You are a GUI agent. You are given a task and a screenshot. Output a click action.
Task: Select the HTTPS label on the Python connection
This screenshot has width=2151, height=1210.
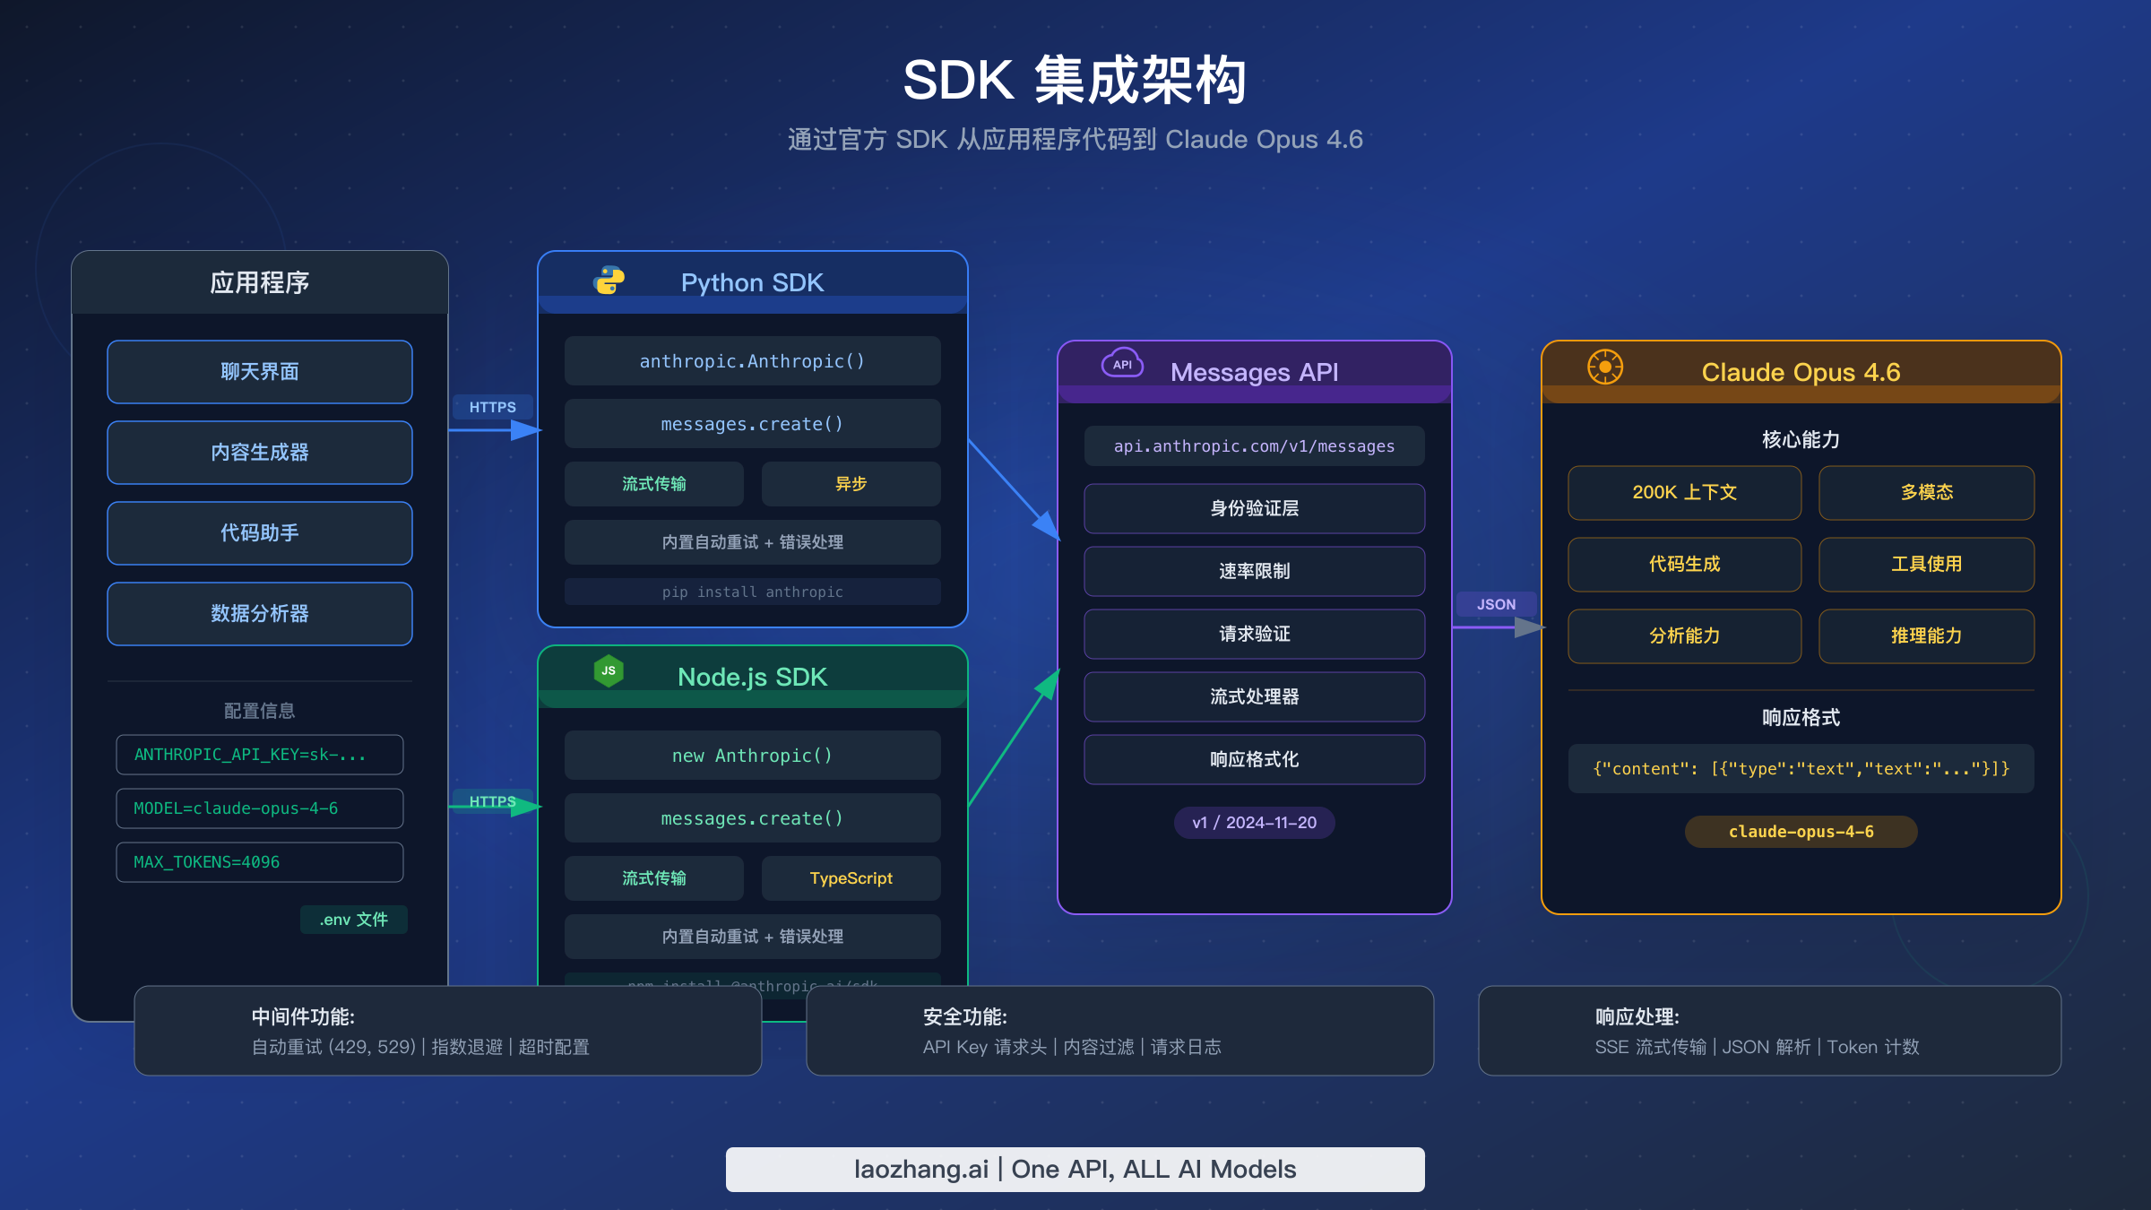click(492, 406)
